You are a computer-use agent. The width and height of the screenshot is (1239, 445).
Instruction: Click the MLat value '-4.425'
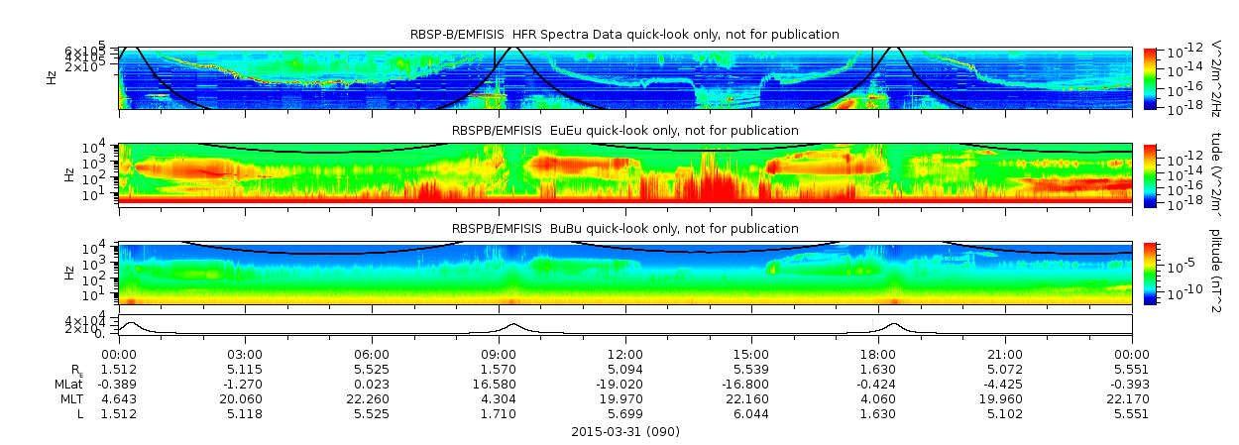click(1005, 385)
